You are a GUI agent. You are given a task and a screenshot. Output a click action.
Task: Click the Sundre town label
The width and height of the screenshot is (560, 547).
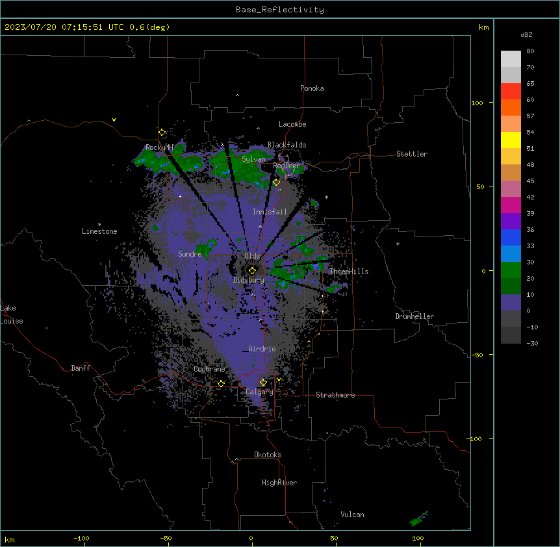pyautogui.click(x=190, y=254)
